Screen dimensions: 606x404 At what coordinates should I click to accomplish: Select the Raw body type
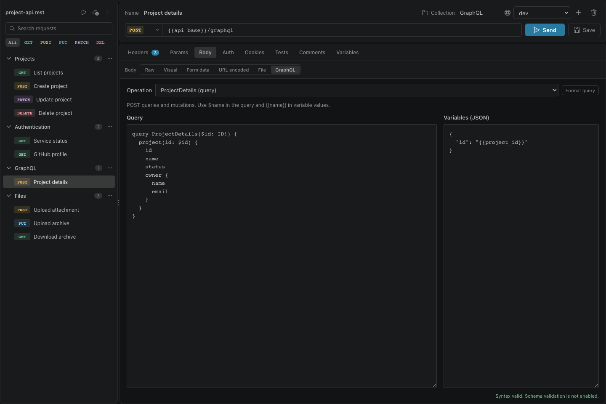coord(150,70)
